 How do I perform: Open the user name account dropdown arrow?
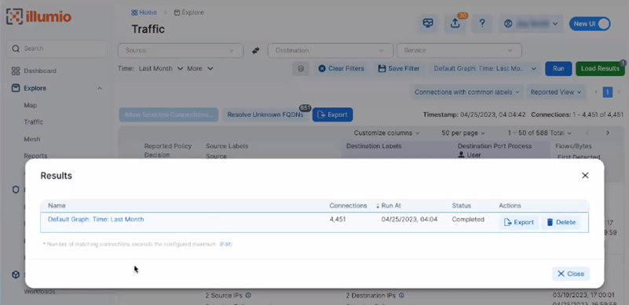coord(555,24)
